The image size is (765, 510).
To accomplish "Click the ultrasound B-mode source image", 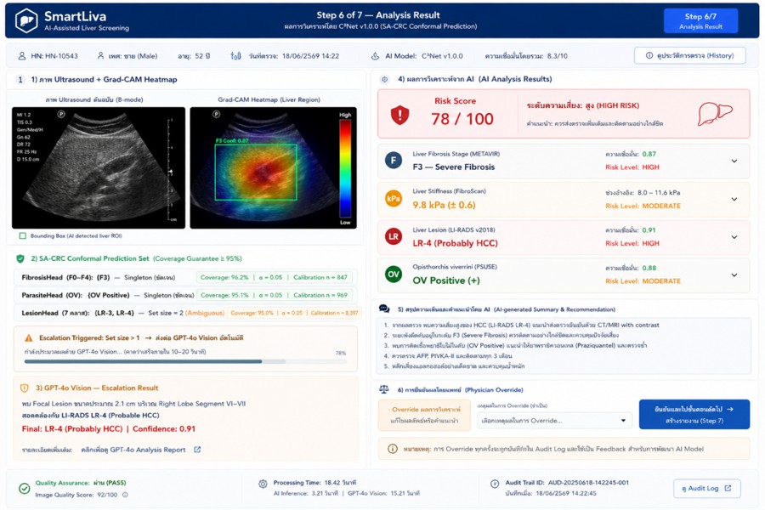I will (99, 167).
